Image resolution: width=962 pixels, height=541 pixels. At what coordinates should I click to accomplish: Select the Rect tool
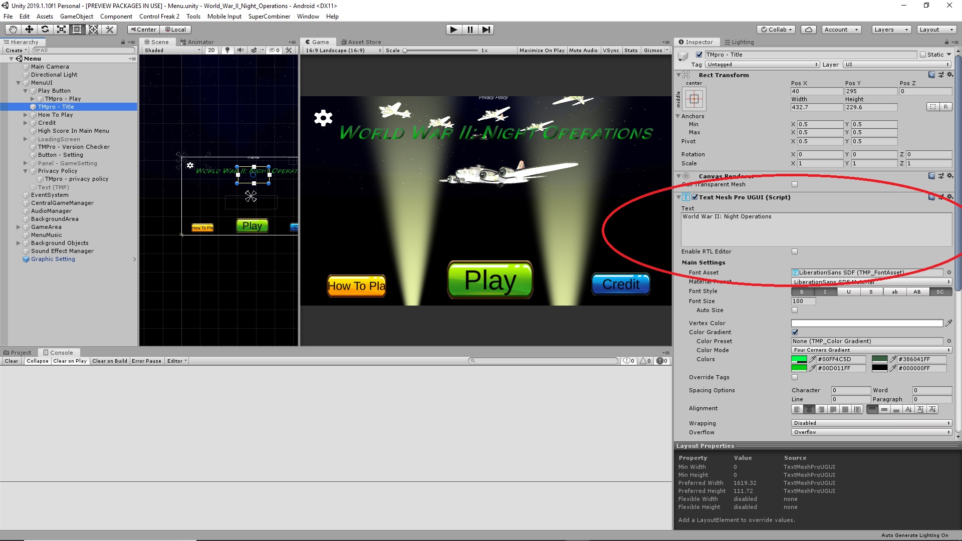pyautogui.click(x=77, y=29)
